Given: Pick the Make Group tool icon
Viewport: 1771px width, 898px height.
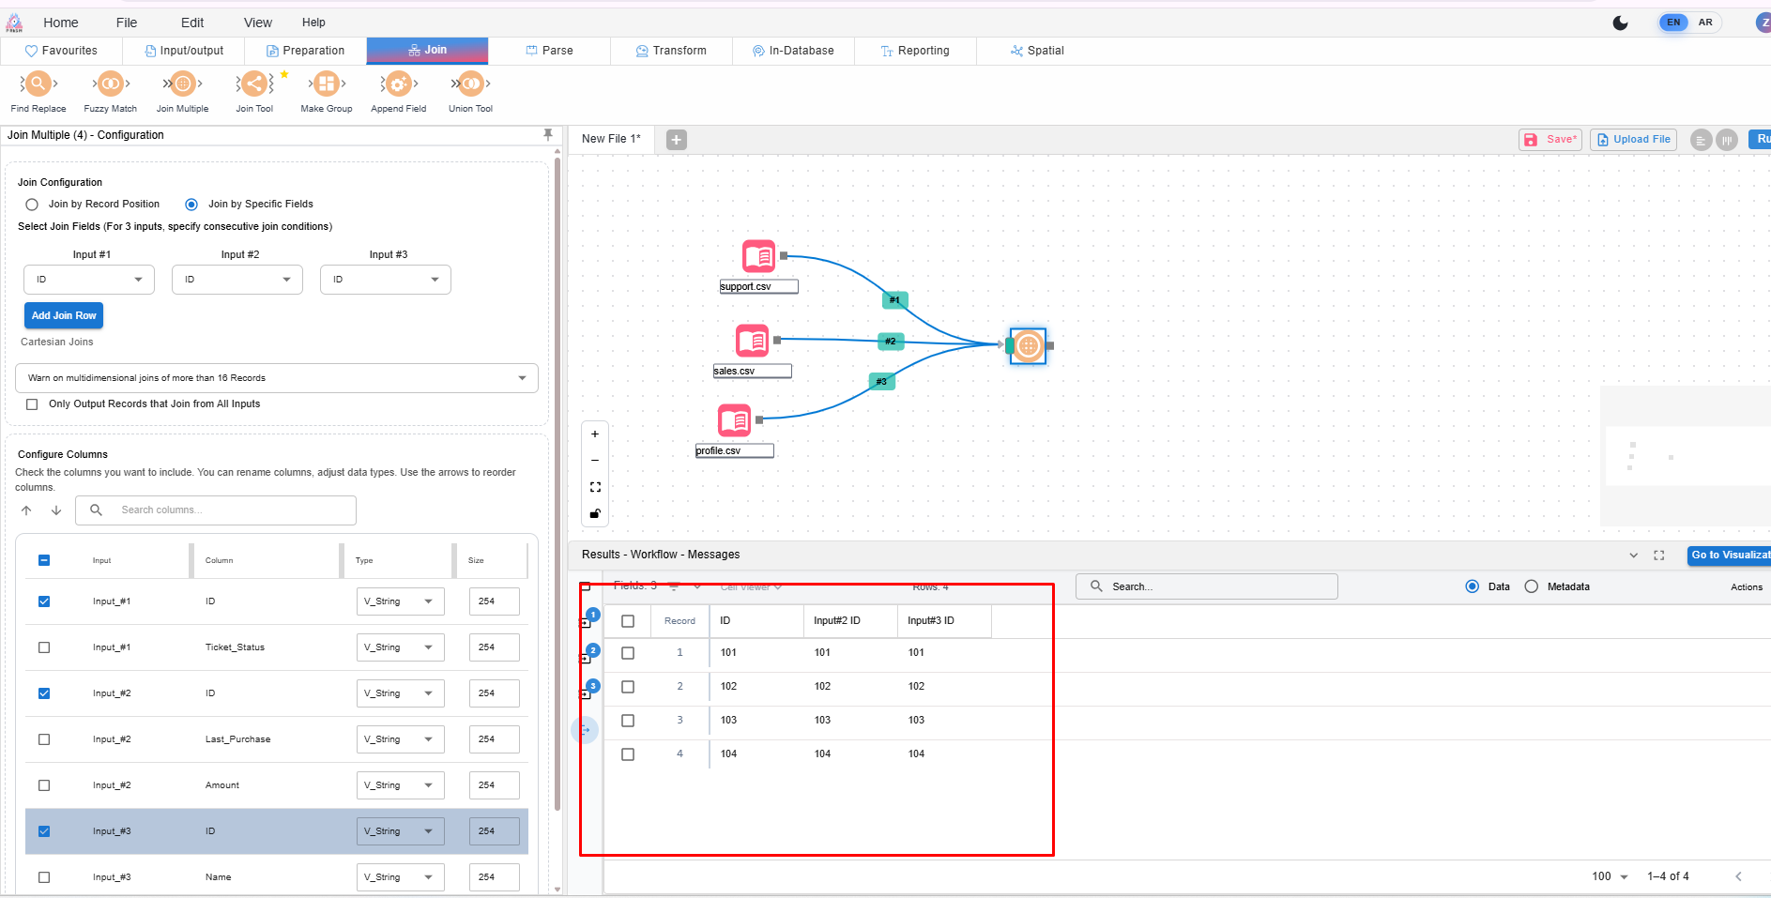Looking at the screenshot, I should coord(326,84).
